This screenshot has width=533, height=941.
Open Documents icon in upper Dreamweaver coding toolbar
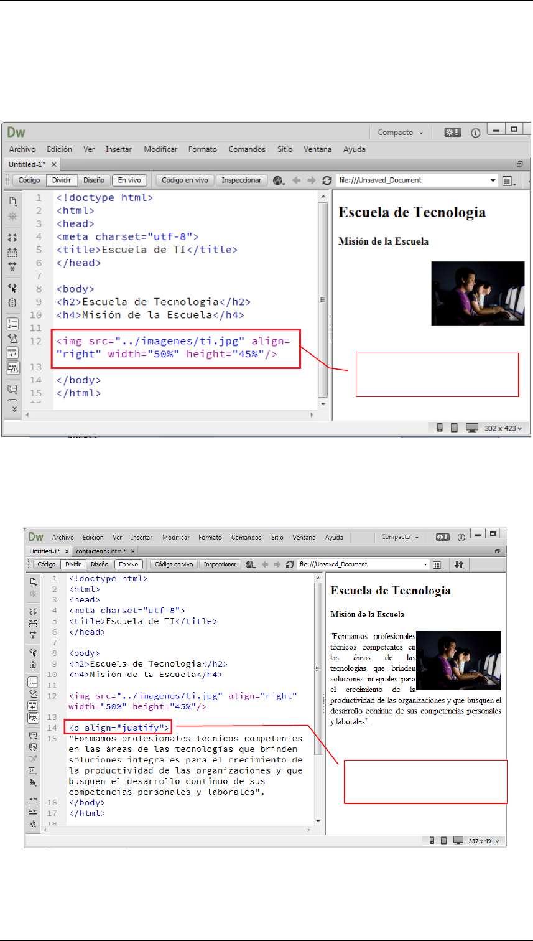coord(12,201)
